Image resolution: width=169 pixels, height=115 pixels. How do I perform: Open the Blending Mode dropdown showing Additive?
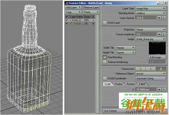[151, 13]
